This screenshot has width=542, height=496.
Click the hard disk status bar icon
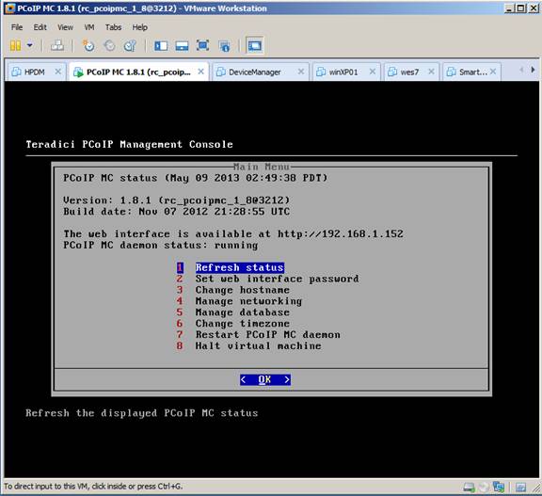coord(469,488)
